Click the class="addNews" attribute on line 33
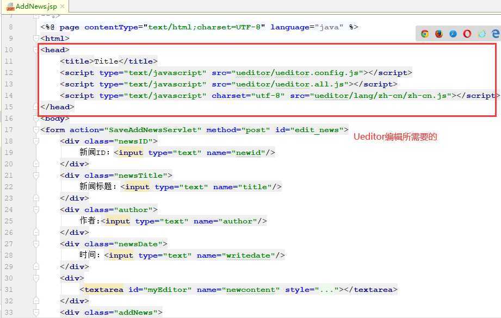Screen dimensions: 501x318 tap(121, 312)
